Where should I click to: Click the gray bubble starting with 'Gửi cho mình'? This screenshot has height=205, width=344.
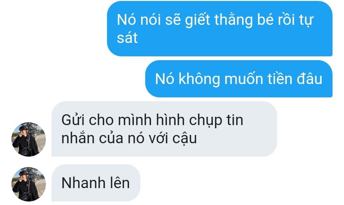click(x=164, y=129)
